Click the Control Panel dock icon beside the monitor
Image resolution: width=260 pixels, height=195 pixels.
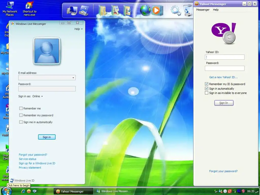(x=84, y=10)
